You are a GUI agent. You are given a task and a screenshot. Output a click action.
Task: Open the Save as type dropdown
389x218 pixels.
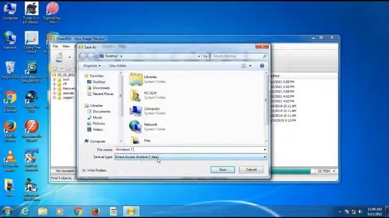pos(190,157)
